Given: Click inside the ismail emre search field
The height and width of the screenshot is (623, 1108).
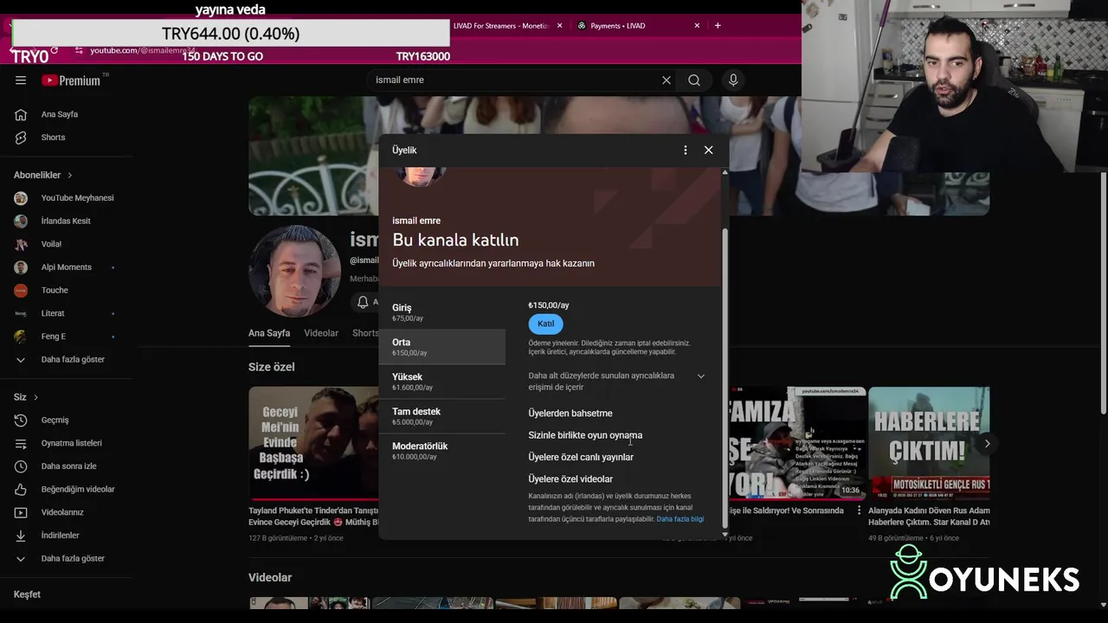Looking at the screenshot, I should click(514, 80).
